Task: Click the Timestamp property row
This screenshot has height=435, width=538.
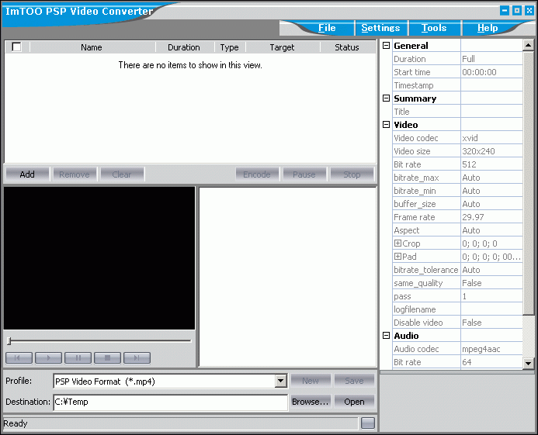Action: [x=457, y=85]
